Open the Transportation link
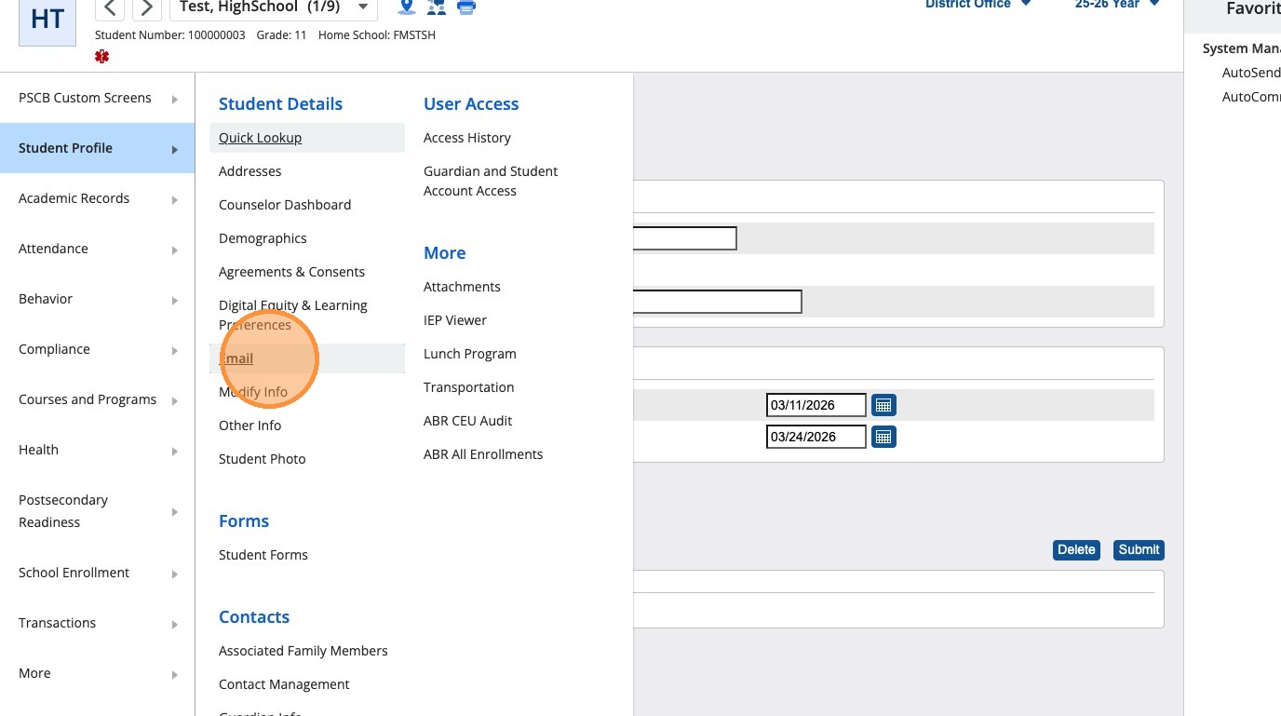The height and width of the screenshot is (716, 1281). pos(468,387)
